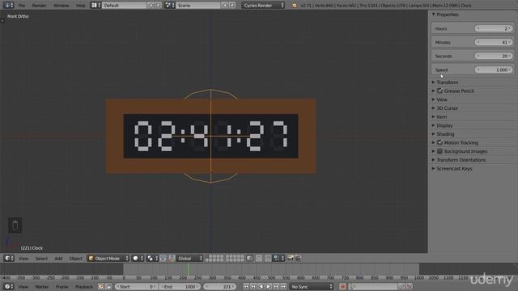Toggle the Grease Pencil checkbox
Screen dimensions: 518x291
click(439, 91)
